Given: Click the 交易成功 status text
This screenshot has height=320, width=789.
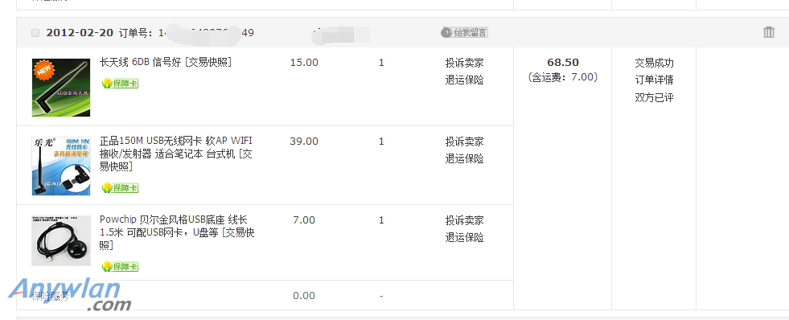Looking at the screenshot, I should pos(654,63).
